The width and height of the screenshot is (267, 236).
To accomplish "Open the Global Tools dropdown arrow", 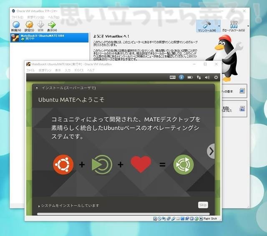I will [248, 26].
